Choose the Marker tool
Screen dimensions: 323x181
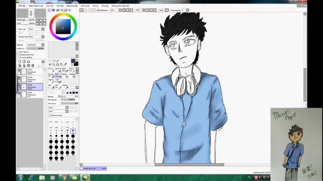[51, 81]
